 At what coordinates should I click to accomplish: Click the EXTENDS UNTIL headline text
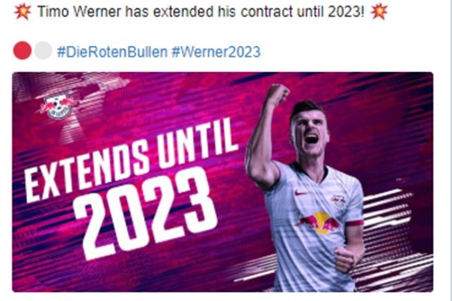[131, 160]
